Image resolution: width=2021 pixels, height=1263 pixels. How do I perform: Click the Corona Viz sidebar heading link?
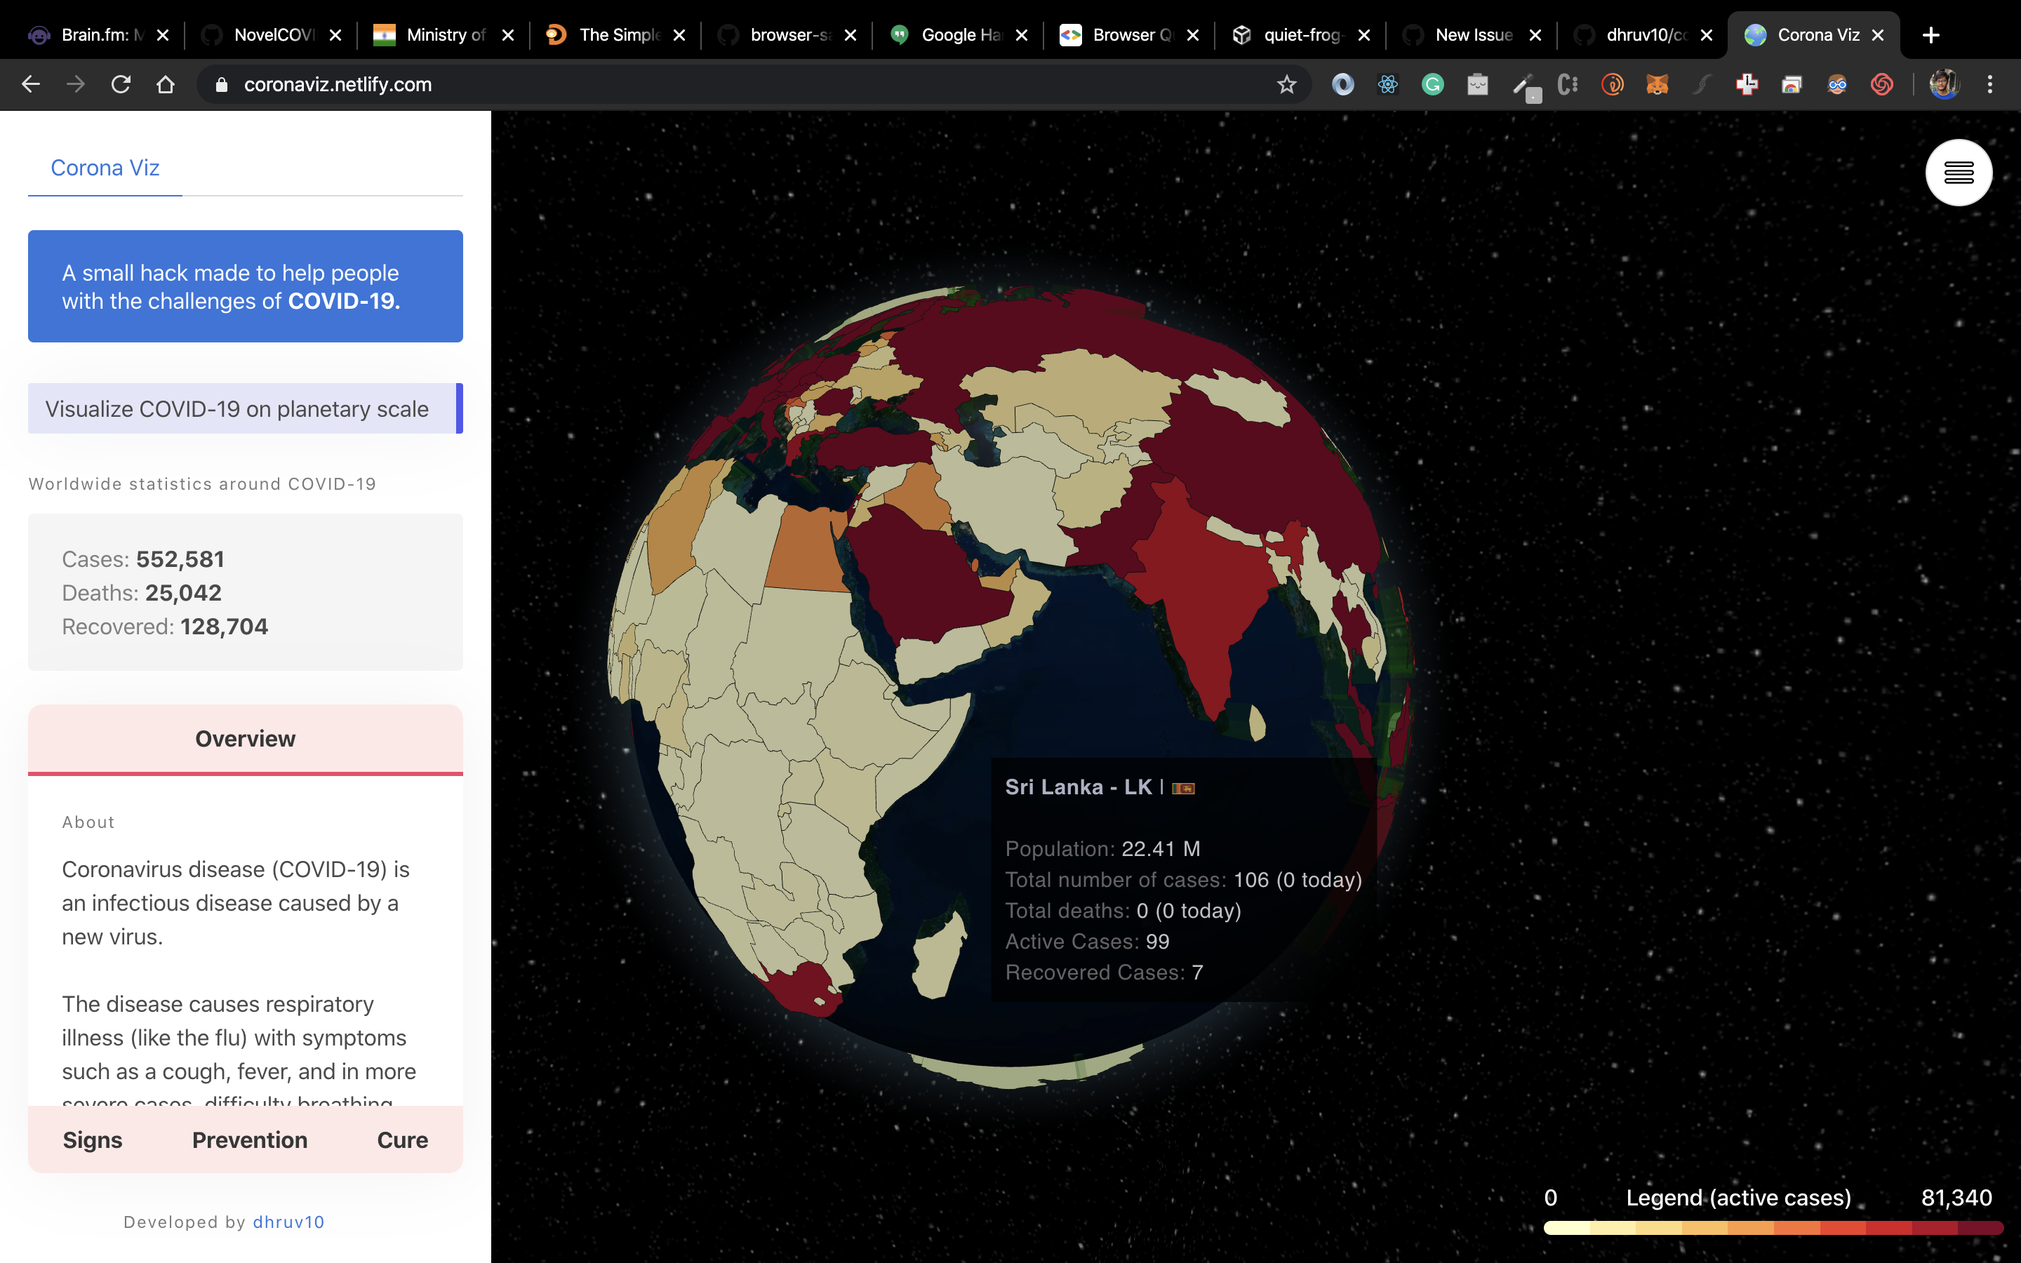105,168
